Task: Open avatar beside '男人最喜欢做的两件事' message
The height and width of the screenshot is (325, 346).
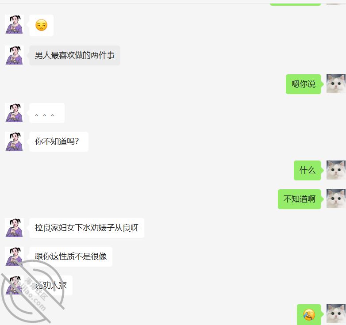Action: (14, 55)
